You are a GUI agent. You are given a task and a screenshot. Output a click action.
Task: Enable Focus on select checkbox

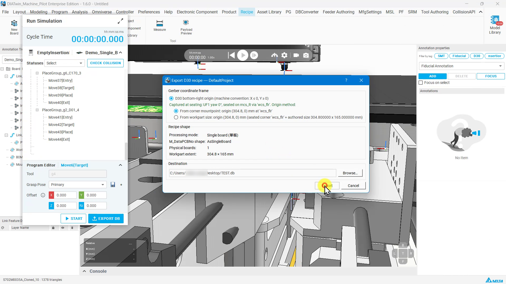421,83
